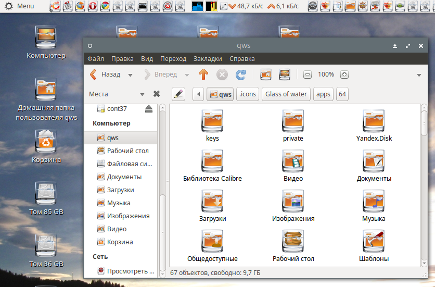This screenshot has width=435, height=287.
Task: Open Корзина in the sidebar
Action: click(x=121, y=242)
